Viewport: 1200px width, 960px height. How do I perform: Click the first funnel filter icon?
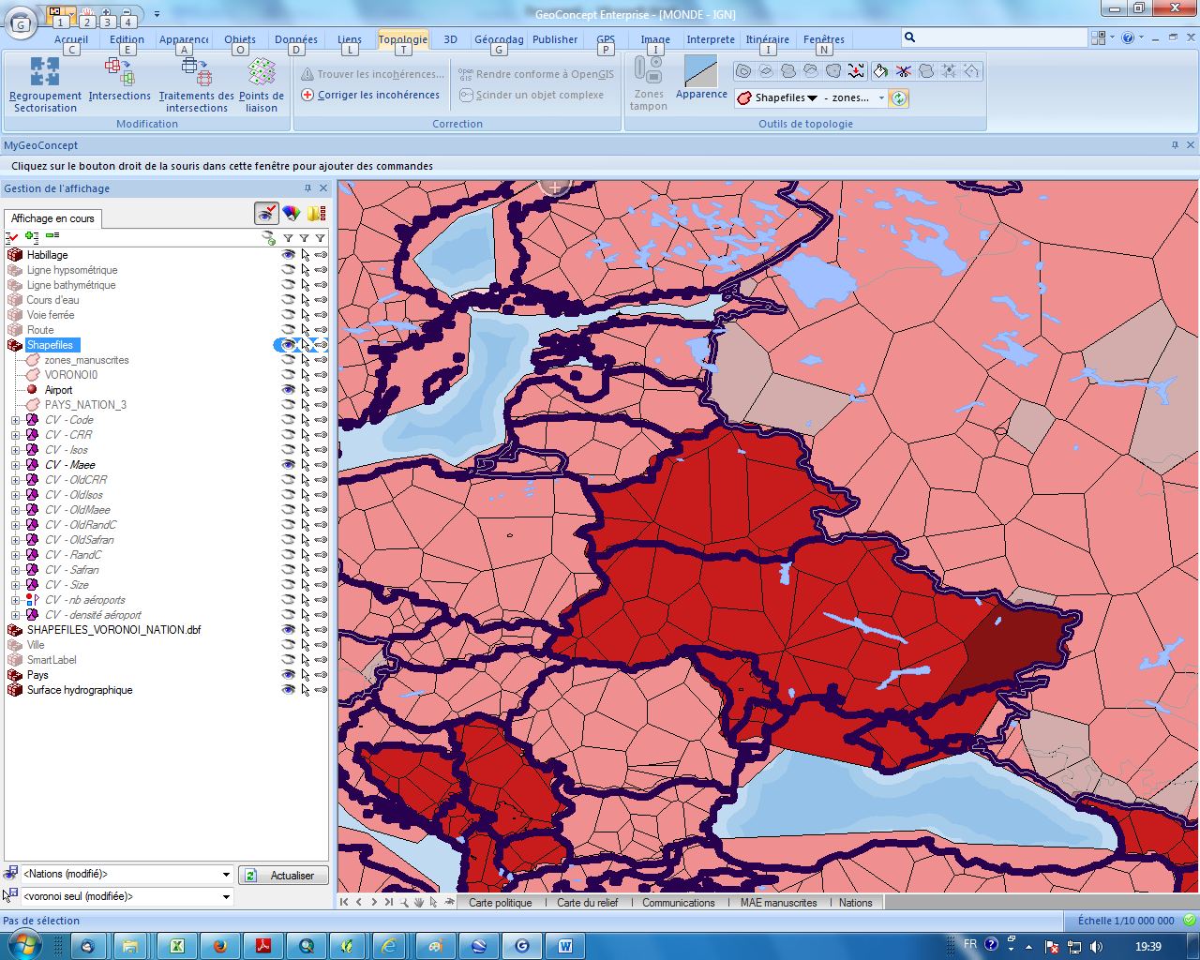click(x=289, y=238)
